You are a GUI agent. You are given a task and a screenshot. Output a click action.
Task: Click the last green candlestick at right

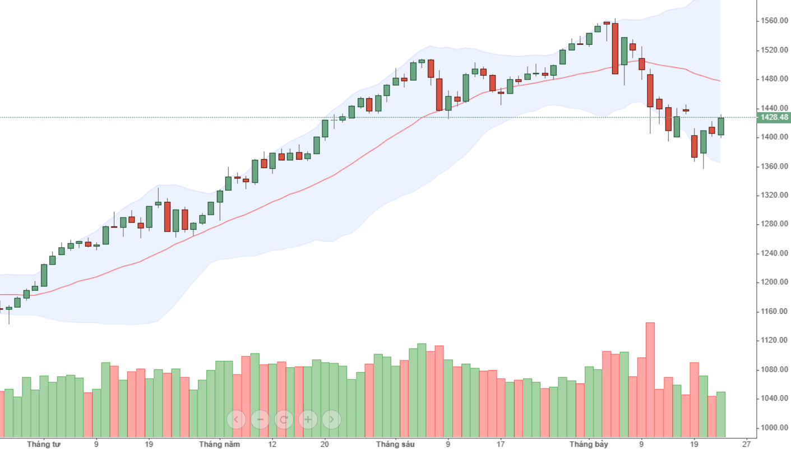click(721, 126)
